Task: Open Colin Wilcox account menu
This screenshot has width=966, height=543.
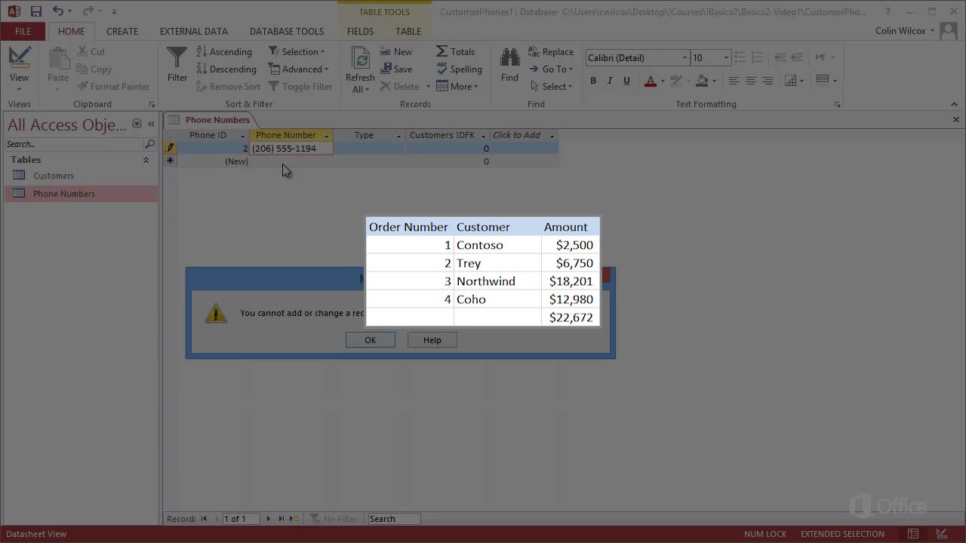Action: pyautogui.click(x=905, y=31)
